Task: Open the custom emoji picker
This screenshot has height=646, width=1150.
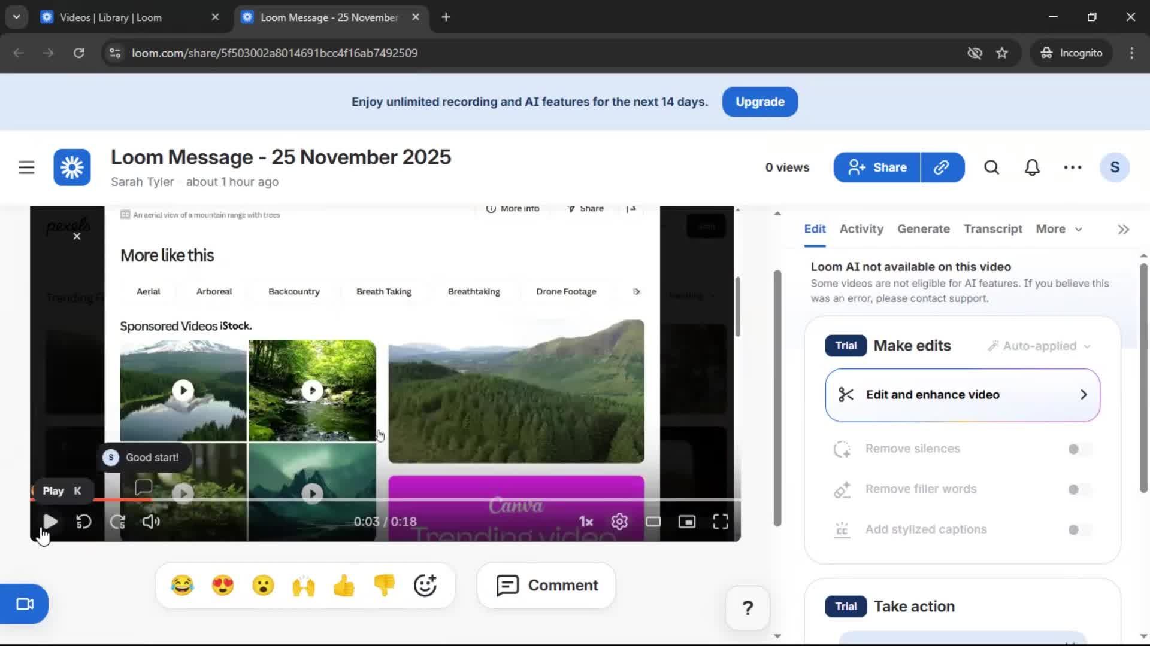Action: (x=425, y=585)
